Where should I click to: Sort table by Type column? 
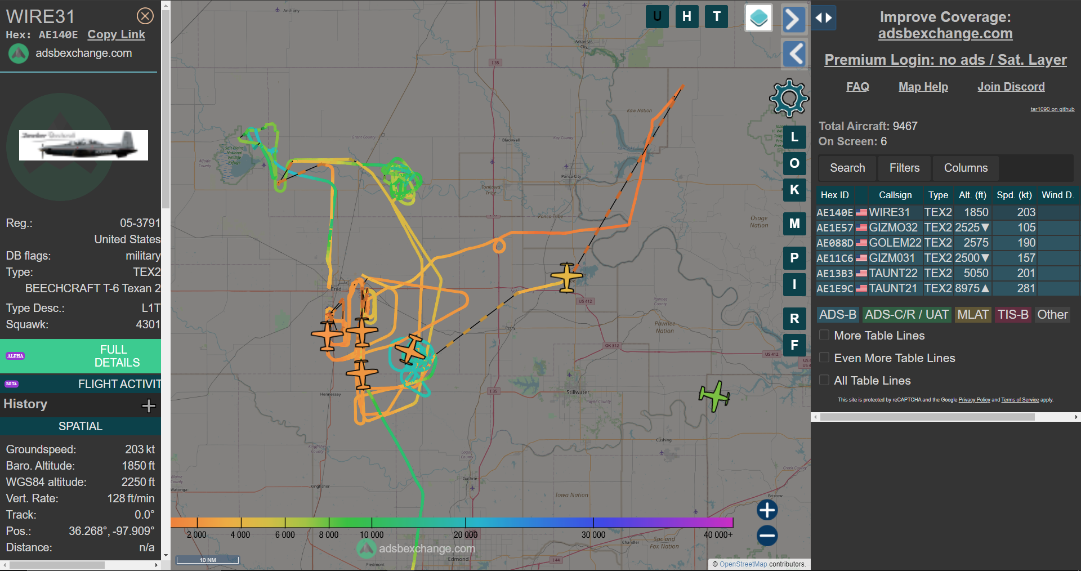click(x=938, y=195)
